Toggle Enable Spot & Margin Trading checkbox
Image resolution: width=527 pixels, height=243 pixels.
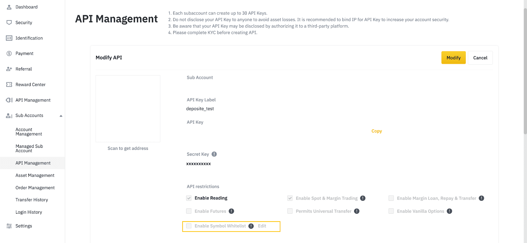pyautogui.click(x=290, y=198)
